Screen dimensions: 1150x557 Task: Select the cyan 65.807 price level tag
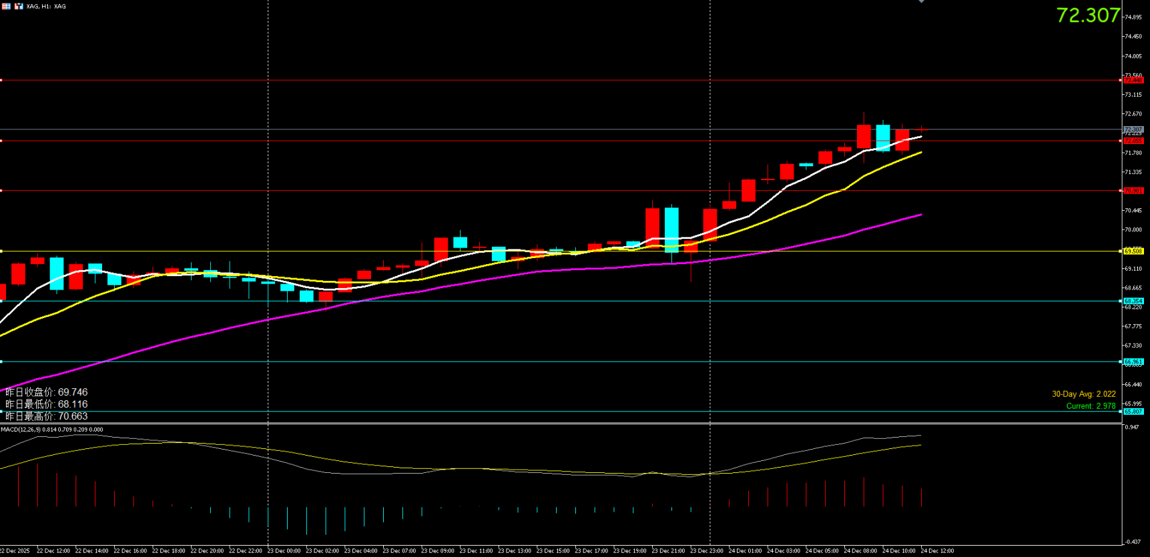(x=1133, y=412)
